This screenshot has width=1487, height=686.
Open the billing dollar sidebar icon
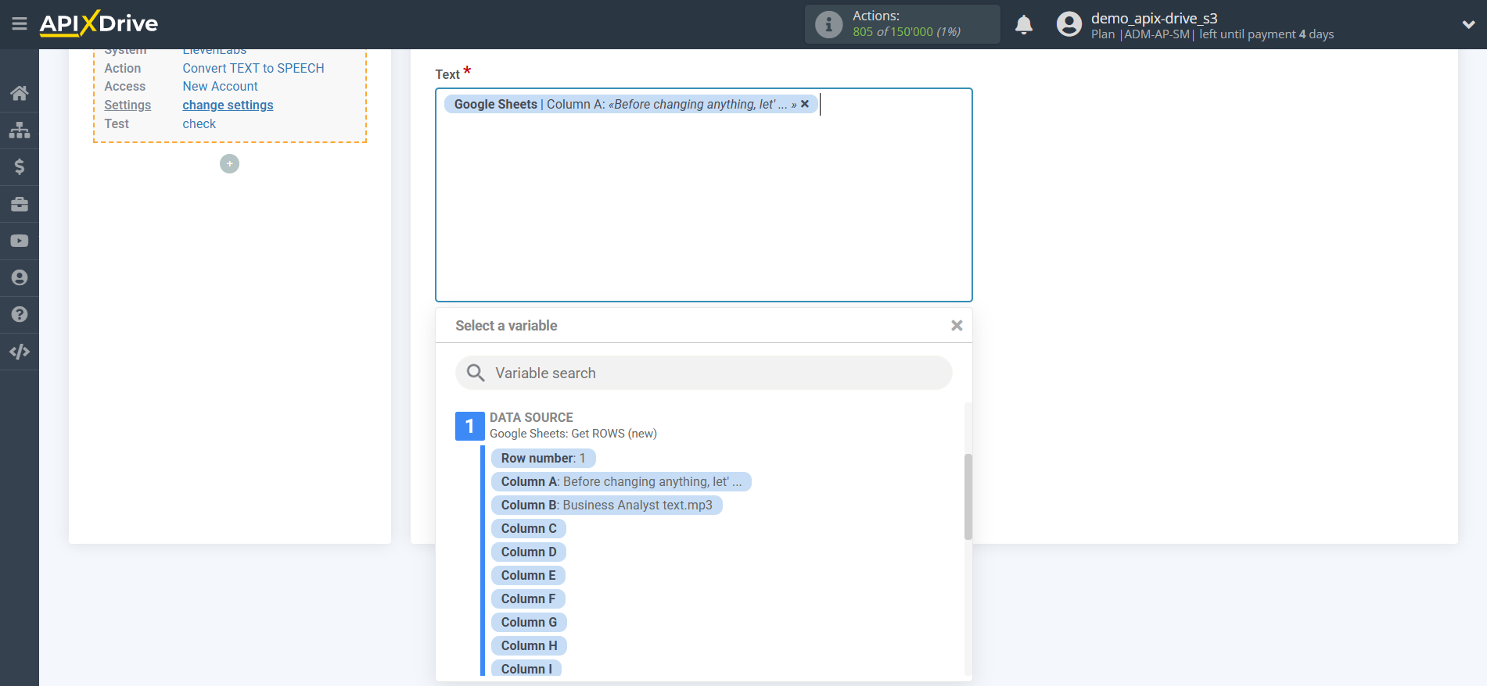click(20, 166)
